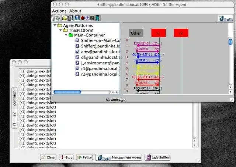Click the red r1 agent box
The height and width of the screenshot is (167, 236).
[x=159, y=33]
